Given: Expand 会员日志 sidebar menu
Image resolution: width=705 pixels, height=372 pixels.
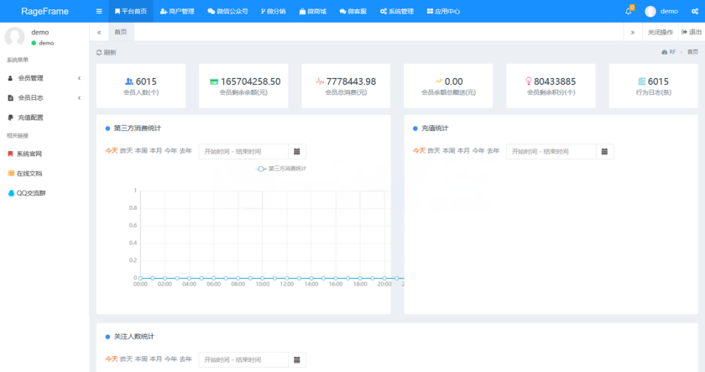Looking at the screenshot, I should [x=44, y=98].
